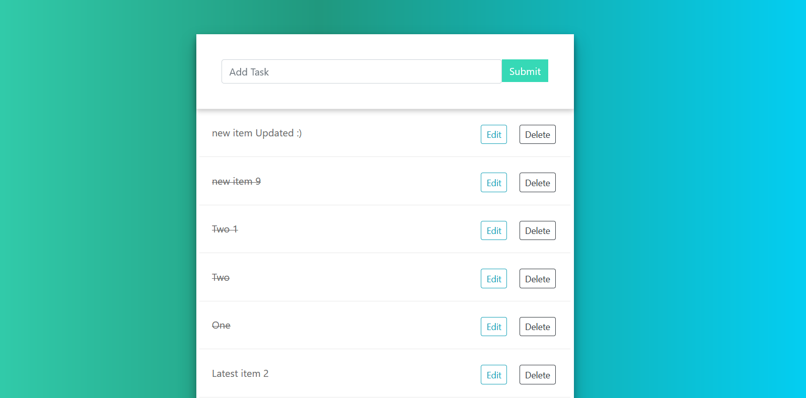806x398 pixels.
Task: Select the 'new item Updated :)' task text
Action: tap(257, 133)
